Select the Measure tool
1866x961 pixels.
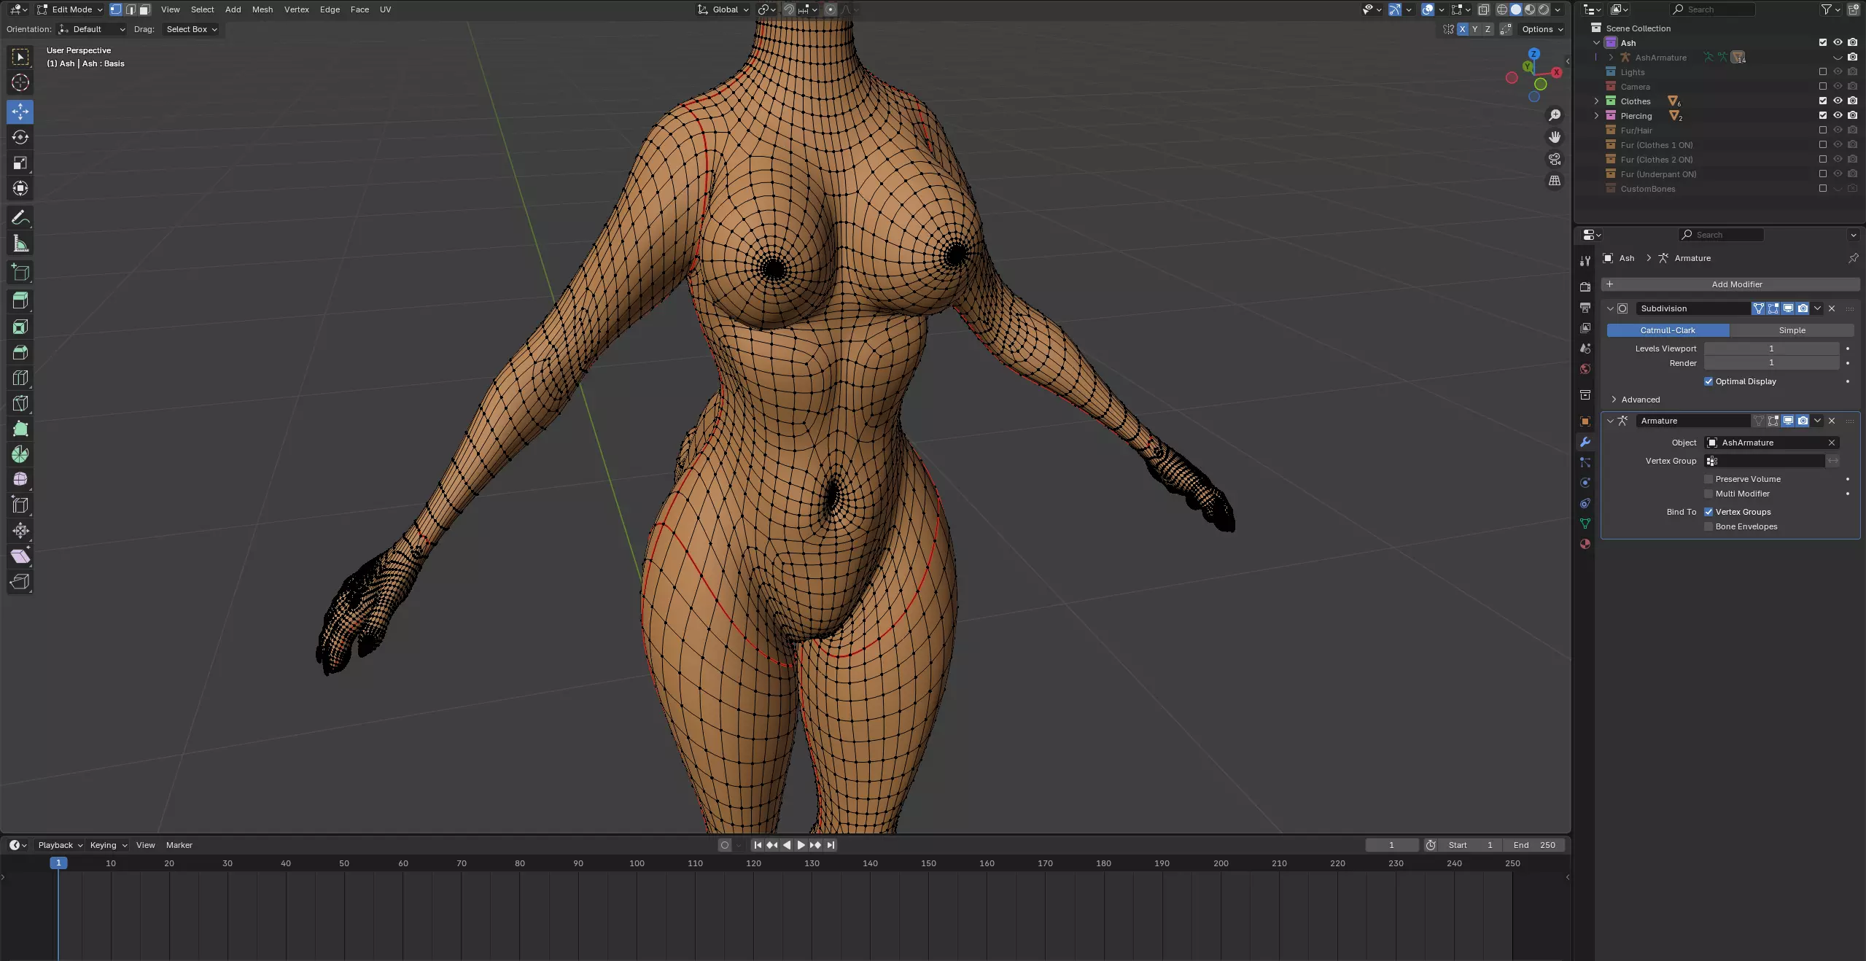click(x=20, y=244)
